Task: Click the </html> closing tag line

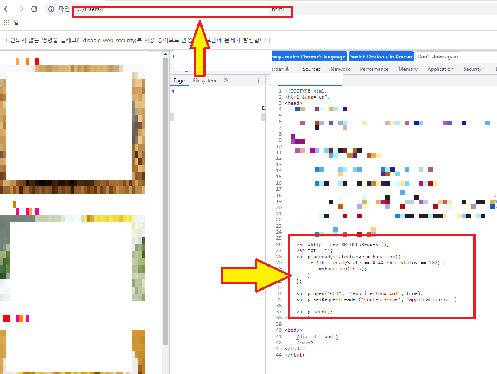Action: coord(295,355)
